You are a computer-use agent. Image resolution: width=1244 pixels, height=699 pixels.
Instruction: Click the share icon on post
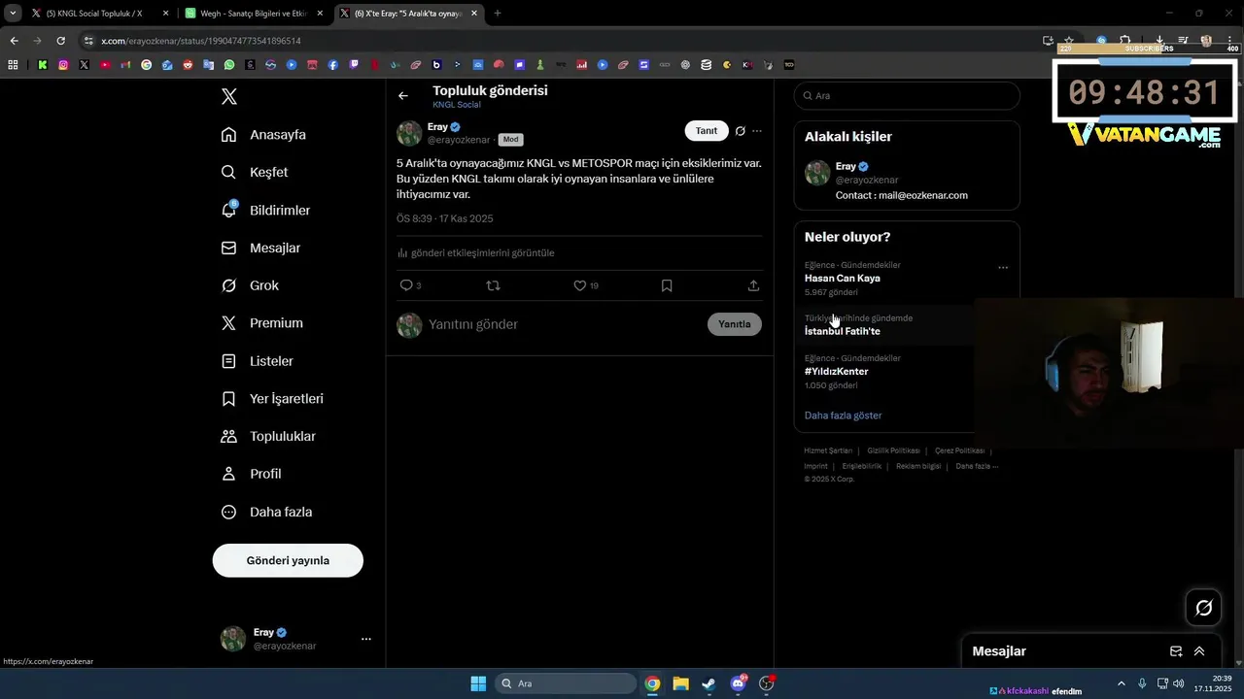[753, 285]
